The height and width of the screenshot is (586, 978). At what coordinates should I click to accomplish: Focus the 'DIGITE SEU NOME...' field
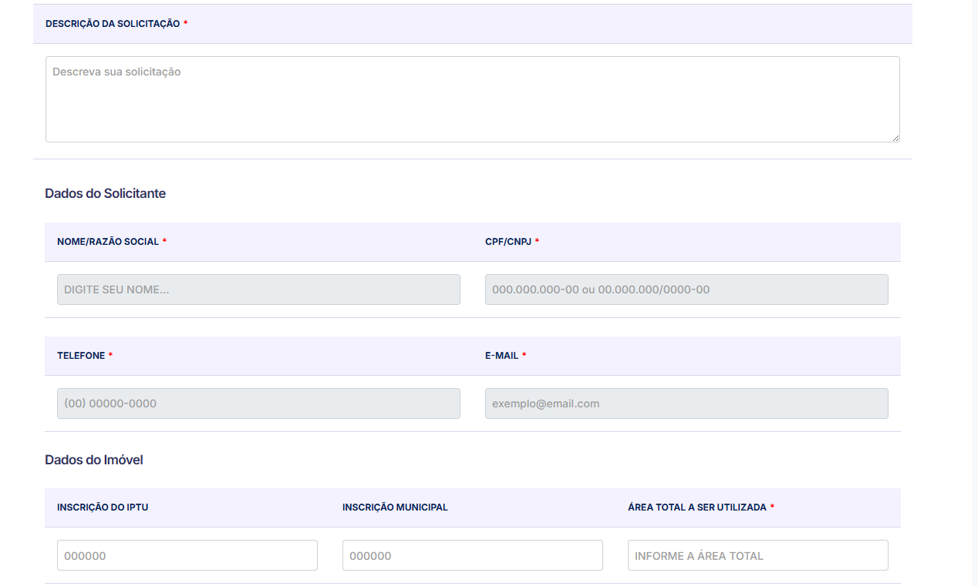click(x=258, y=290)
